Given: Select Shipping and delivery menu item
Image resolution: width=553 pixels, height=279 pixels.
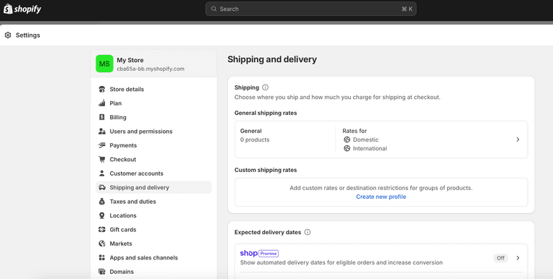Looking at the screenshot, I should [153, 187].
